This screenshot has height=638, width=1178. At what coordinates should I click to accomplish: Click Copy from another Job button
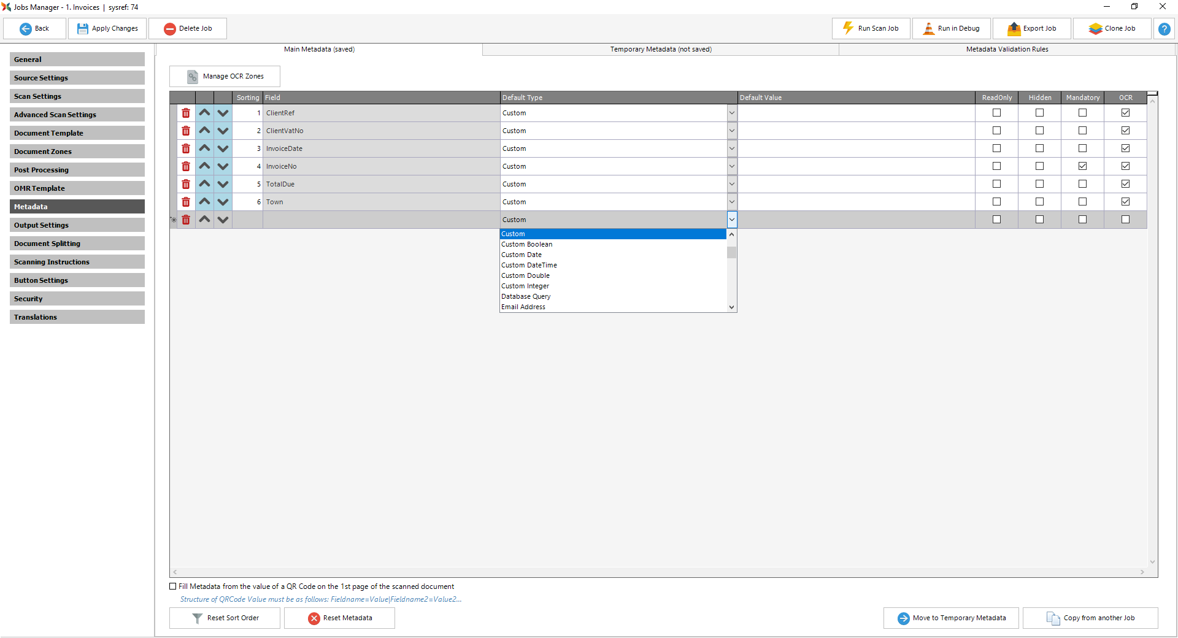pos(1090,618)
